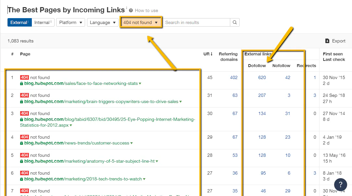Image resolution: width=352 pixels, height=196 pixels.
Task: Click nofollow value 29
Action: coord(288,191)
